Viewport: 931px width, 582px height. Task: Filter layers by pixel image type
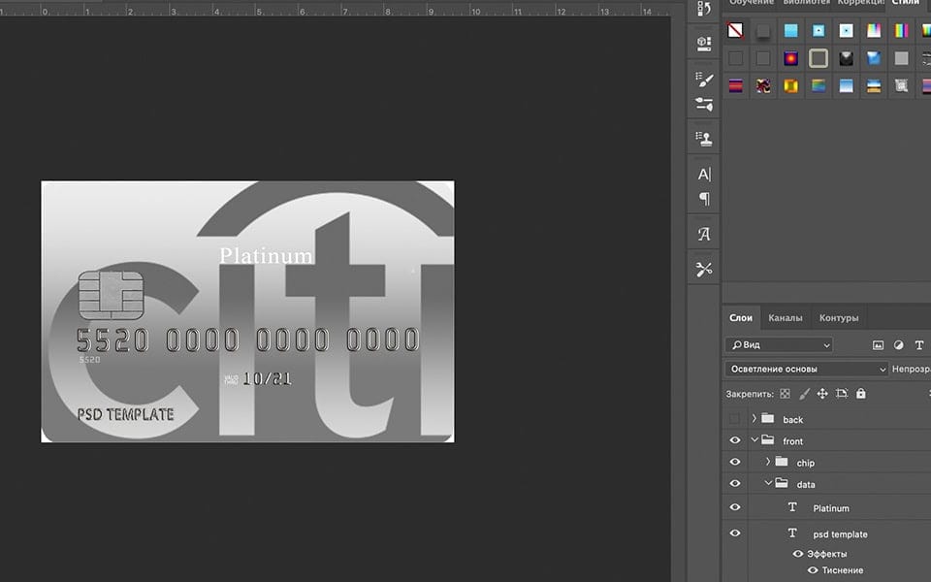tap(878, 345)
